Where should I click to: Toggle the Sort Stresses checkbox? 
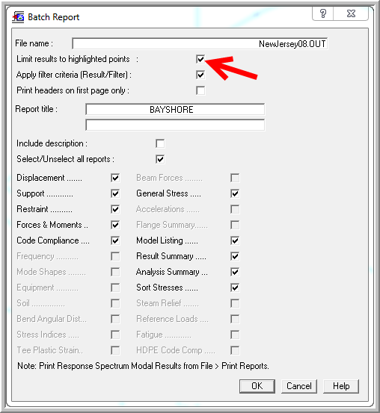pos(235,288)
